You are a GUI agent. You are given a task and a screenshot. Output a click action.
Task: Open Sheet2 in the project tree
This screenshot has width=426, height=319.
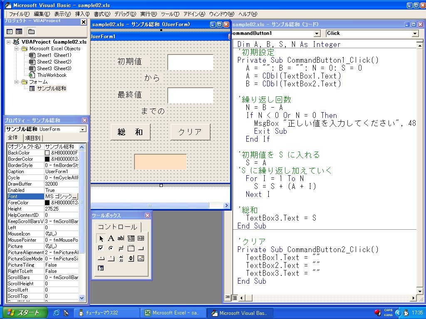(x=54, y=62)
